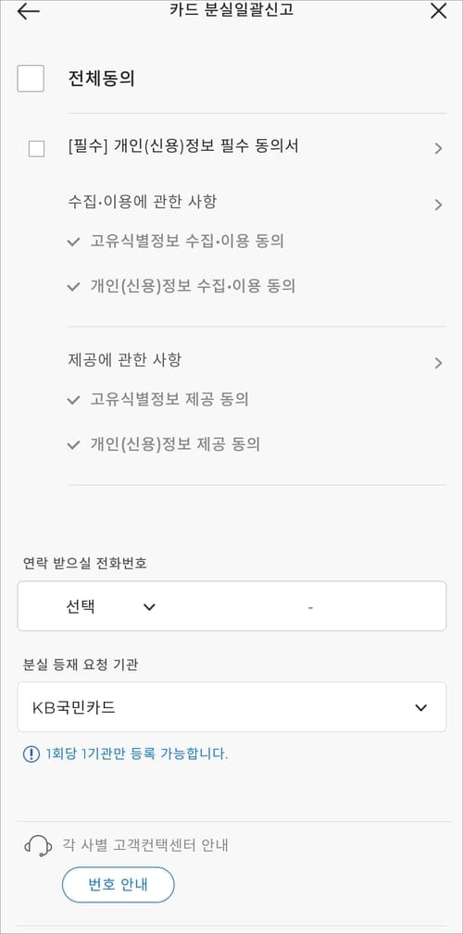Viewport: 463px width, 934px height.
Task: Open the KB국민카드 institution dropdown
Action: tap(231, 707)
